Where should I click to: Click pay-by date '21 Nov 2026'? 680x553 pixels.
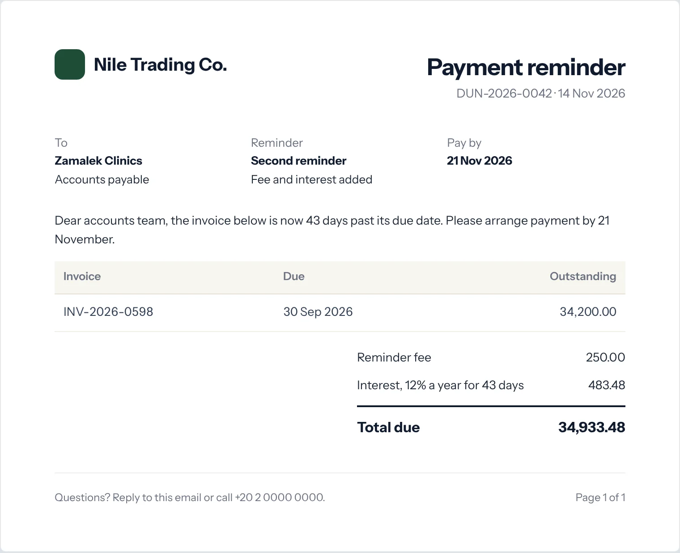pyautogui.click(x=480, y=161)
